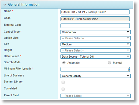
Task: Click the General Information section header
Action: tap(24, 4)
